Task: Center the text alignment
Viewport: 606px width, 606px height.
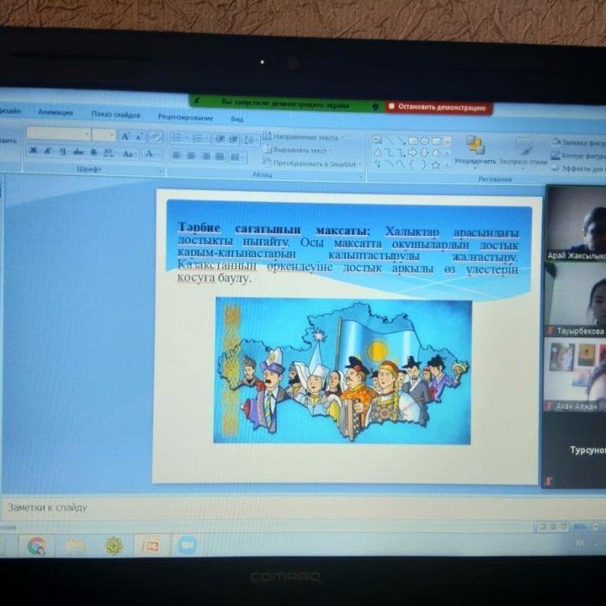Action: click(x=191, y=156)
